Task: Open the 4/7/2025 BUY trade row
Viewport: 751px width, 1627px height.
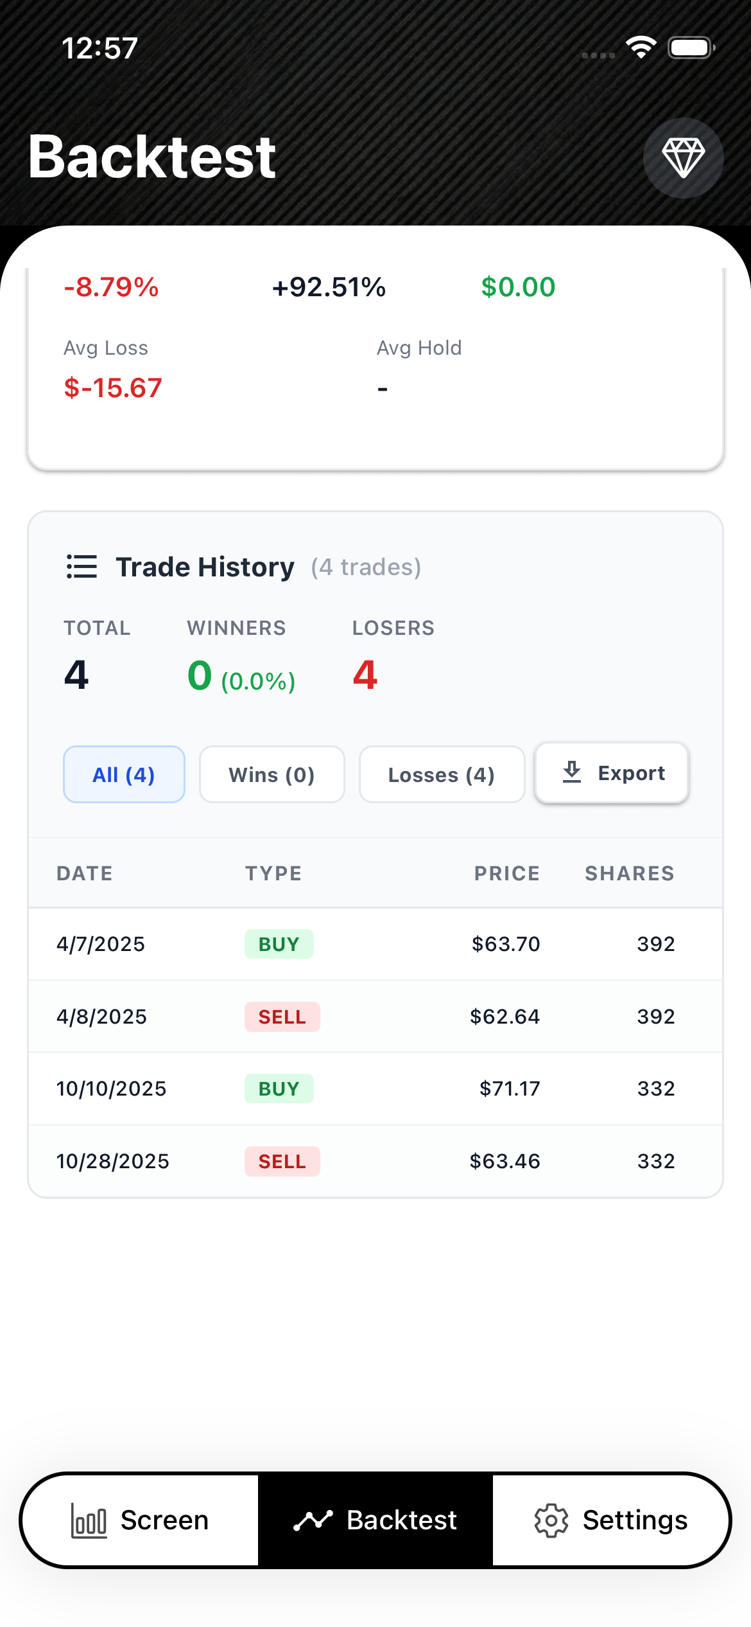Action: point(375,944)
